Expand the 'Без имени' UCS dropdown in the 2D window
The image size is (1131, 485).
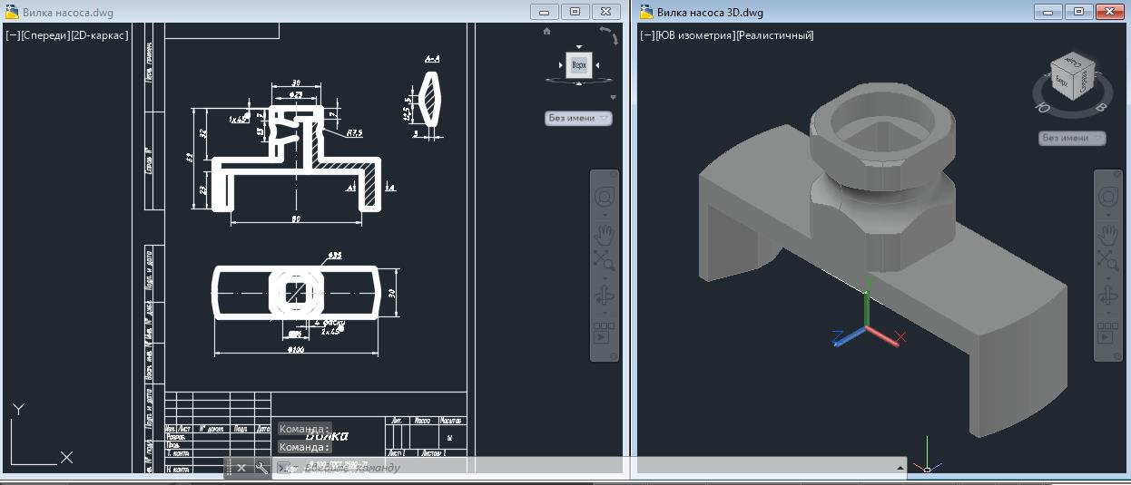tap(579, 118)
